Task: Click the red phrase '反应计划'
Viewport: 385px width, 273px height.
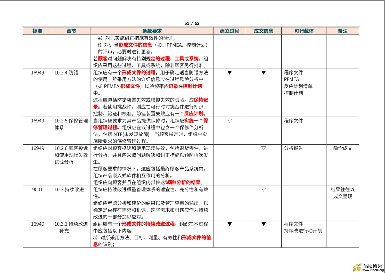Action: pyautogui.click(x=194, y=114)
